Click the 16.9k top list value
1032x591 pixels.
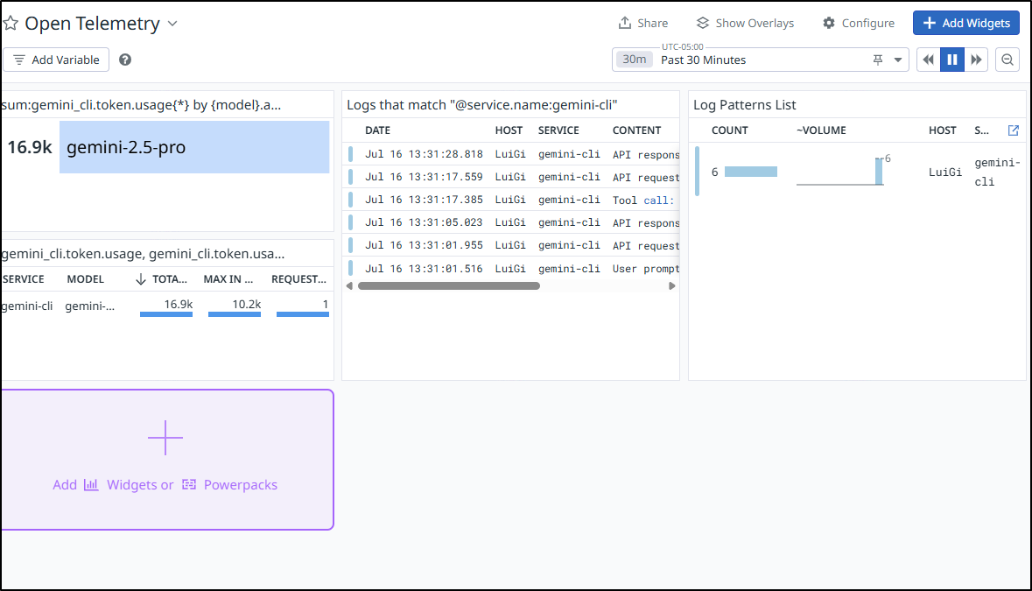[30, 147]
